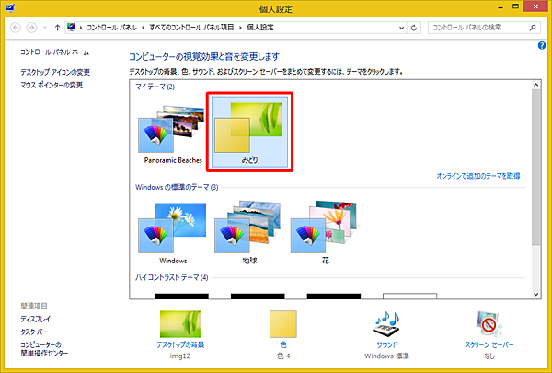552x373 pixels.
Task: Click ハイ コントラスト テーマ (4) group header
Action: click(x=171, y=277)
